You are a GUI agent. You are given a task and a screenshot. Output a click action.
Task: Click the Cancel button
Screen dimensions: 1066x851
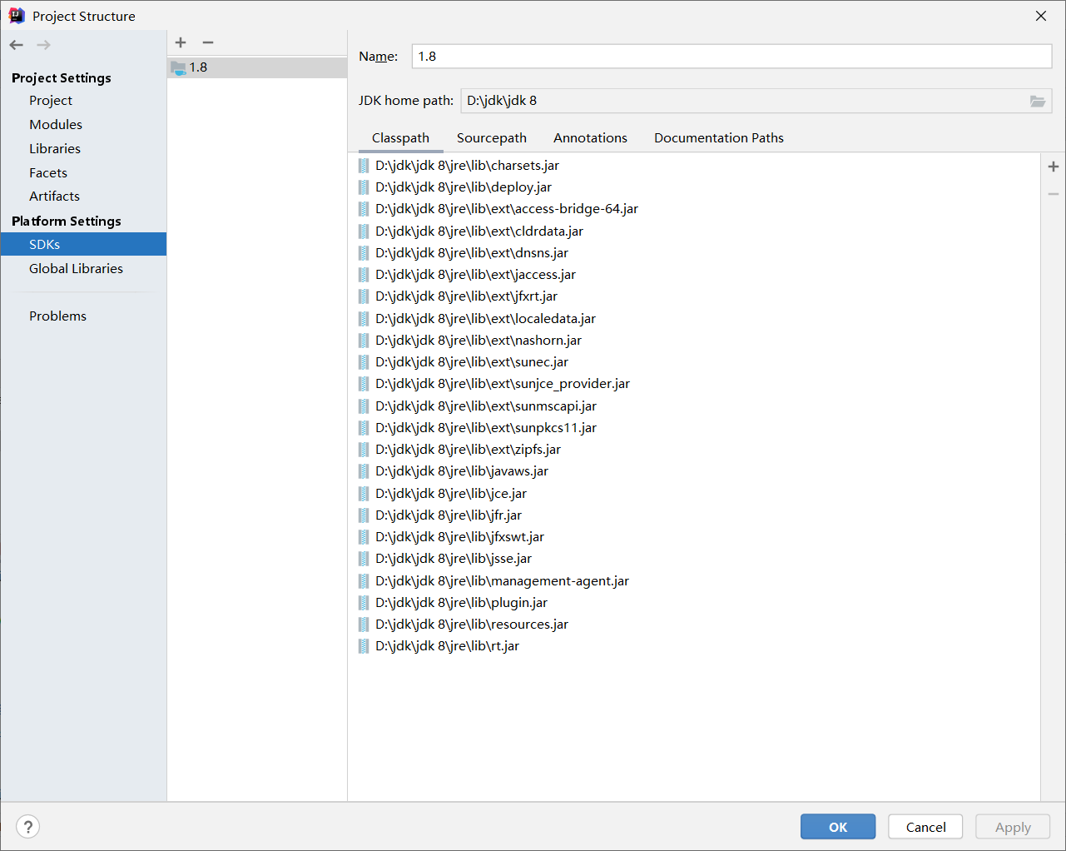click(x=925, y=826)
